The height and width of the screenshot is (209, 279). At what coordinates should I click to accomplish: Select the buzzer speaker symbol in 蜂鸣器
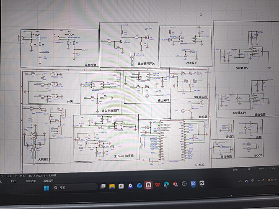201,103
